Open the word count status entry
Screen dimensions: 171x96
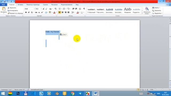click(20, 90)
